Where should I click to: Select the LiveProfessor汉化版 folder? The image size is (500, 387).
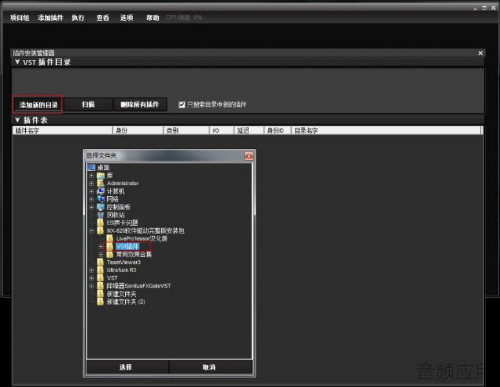142,239
